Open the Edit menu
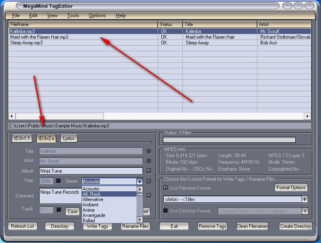This screenshot has height=243, width=321. tap(33, 15)
